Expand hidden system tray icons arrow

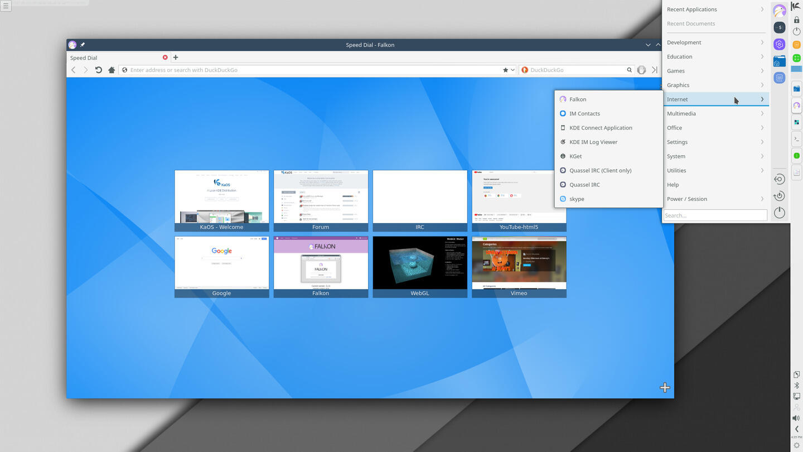point(796,429)
